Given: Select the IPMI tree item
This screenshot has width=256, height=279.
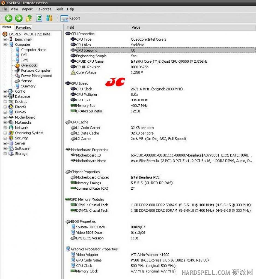Looking at the screenshot, I should click(25, 60).
